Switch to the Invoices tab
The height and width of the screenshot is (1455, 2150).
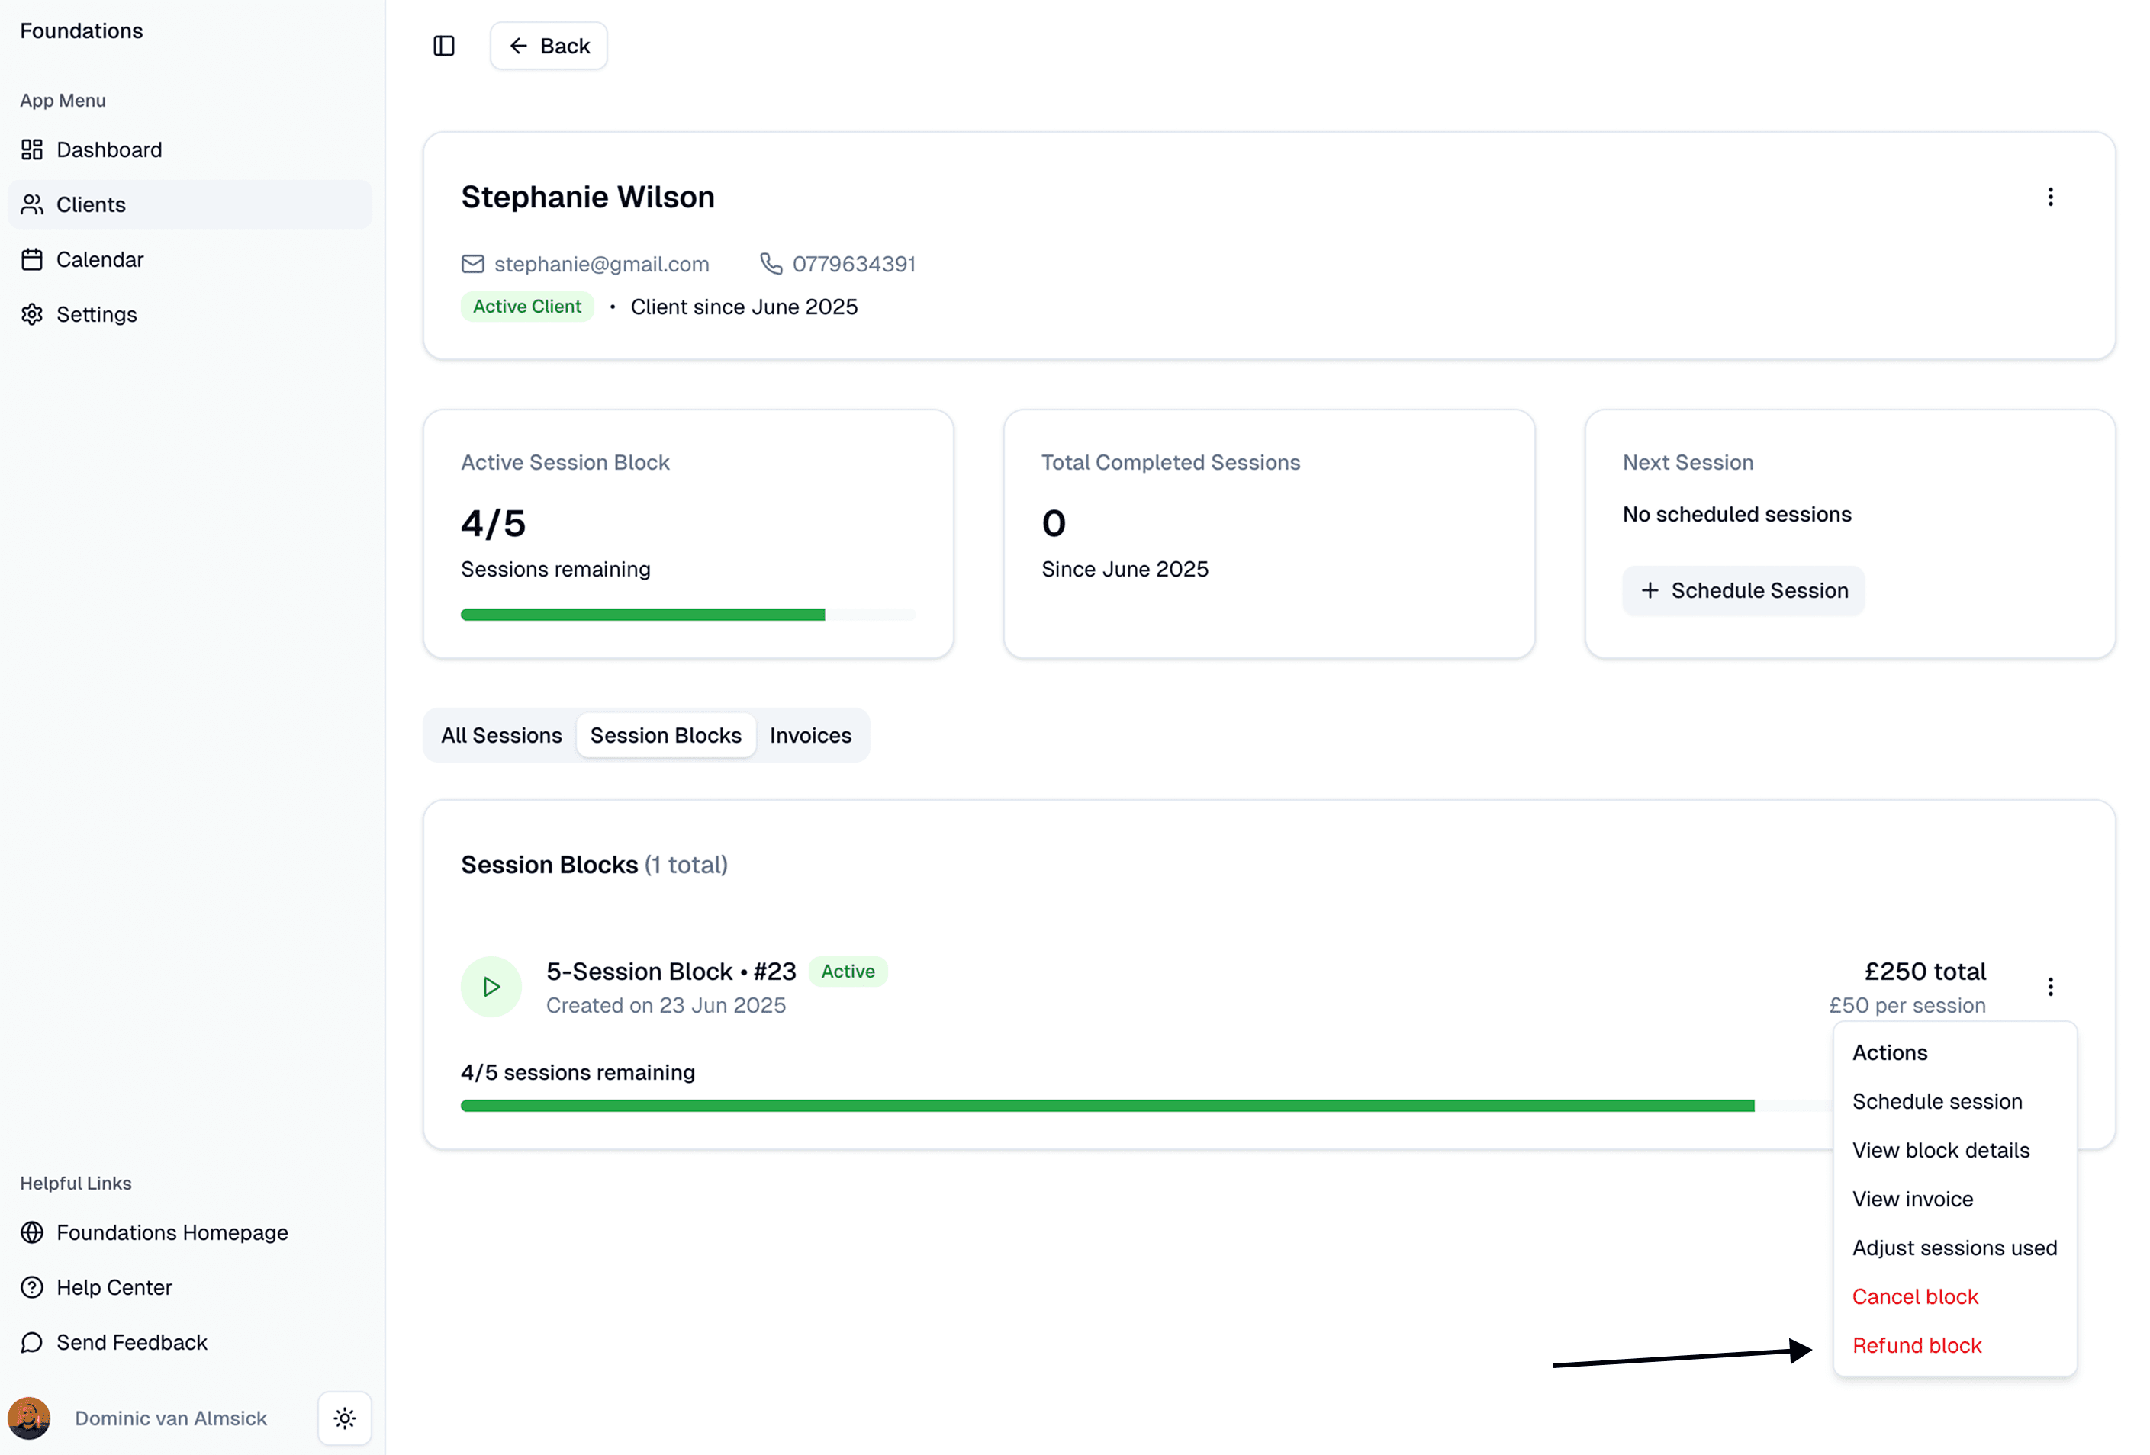pos(810,735)
